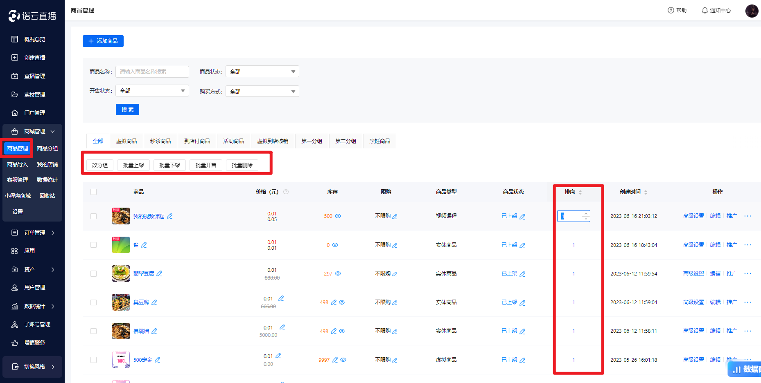The width and height of the screenshot is (761, 383).
Task: Open more options ellipsis for 盐 row
Action: click(747, 245)
